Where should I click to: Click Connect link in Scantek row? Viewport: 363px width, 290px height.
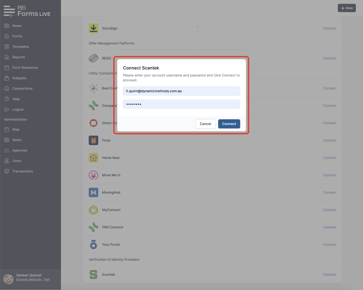(330, 275)
